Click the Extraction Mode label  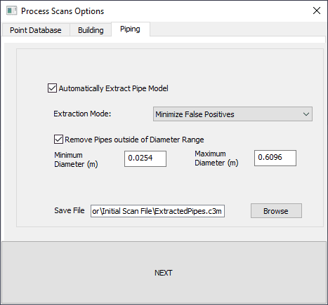tap(82, 114)
